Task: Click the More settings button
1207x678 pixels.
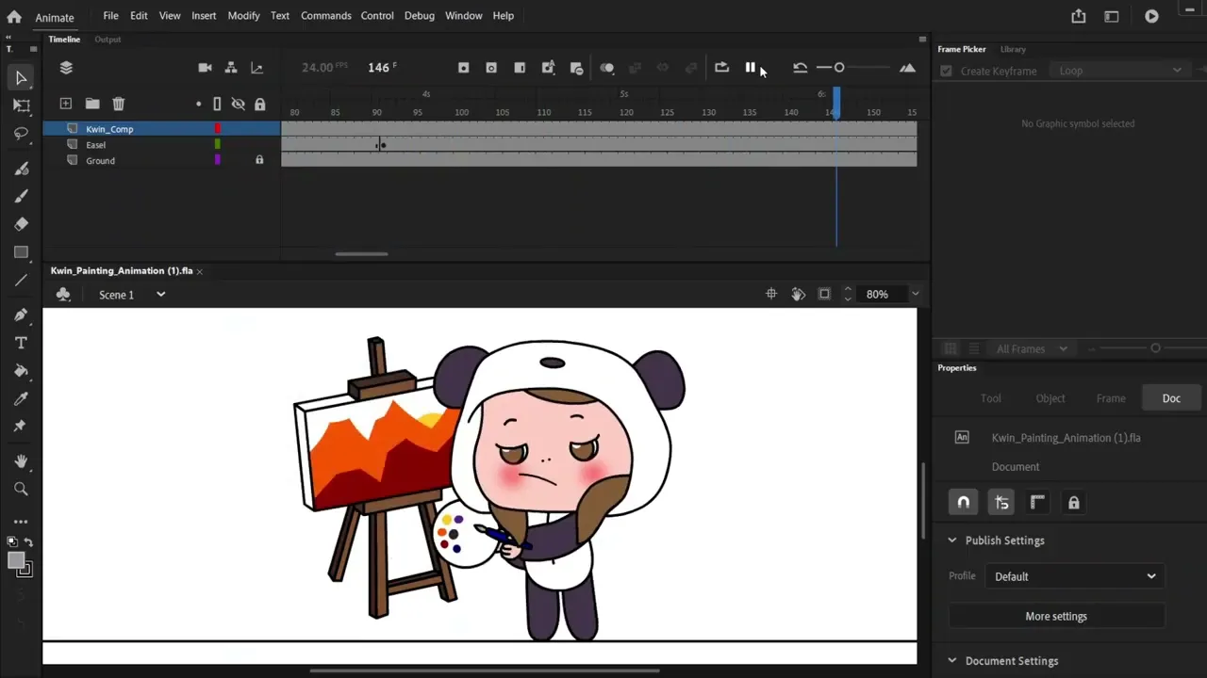Action: point(1056,617)
